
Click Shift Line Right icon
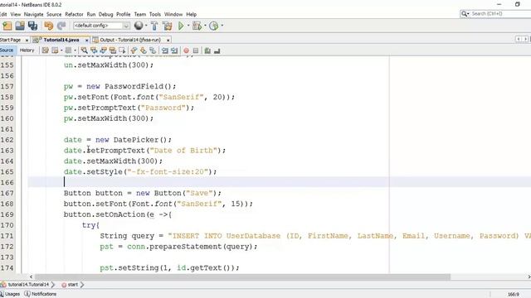click(174, 50)
